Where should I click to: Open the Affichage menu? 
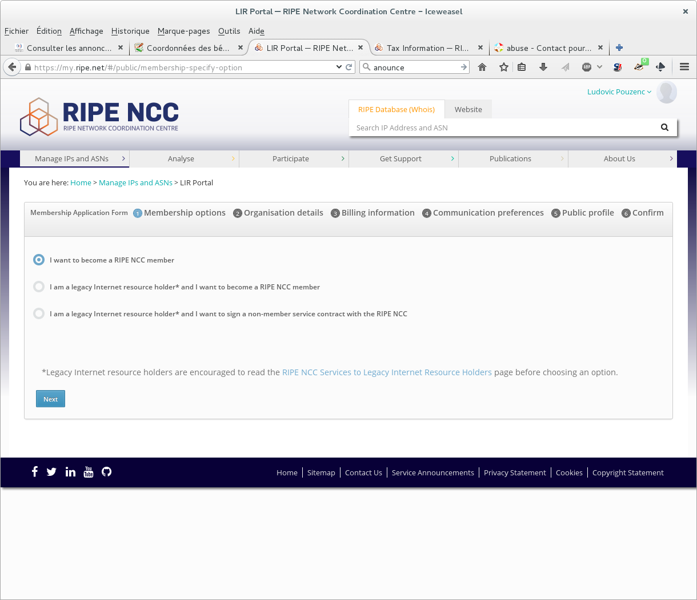(x=86, y=31)
